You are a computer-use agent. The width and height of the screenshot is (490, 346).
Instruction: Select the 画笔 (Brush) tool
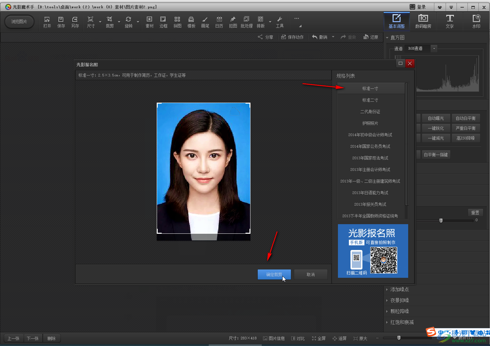click(x=205, y=22)
